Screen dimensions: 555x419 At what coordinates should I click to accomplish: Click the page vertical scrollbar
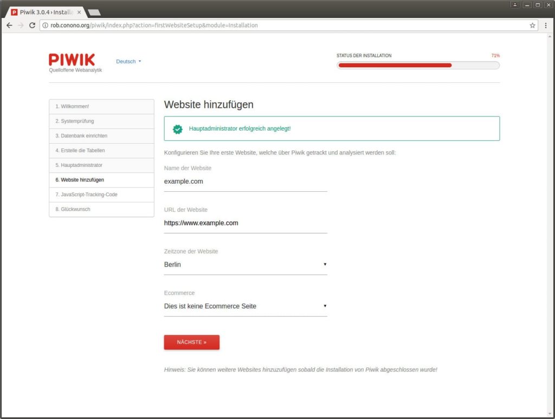[550, 225]
